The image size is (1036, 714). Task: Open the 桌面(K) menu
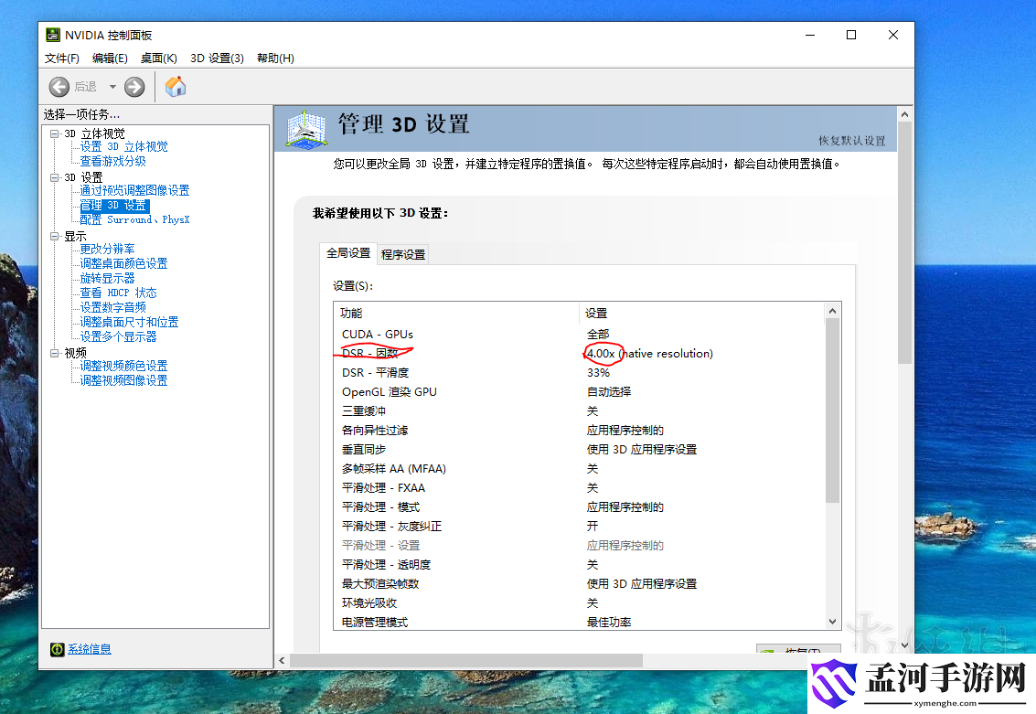tap(158, 59)
